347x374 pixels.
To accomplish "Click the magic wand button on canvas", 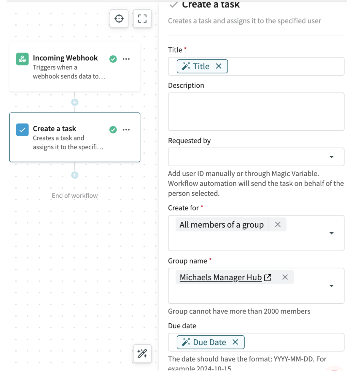I will coord(142,354).
